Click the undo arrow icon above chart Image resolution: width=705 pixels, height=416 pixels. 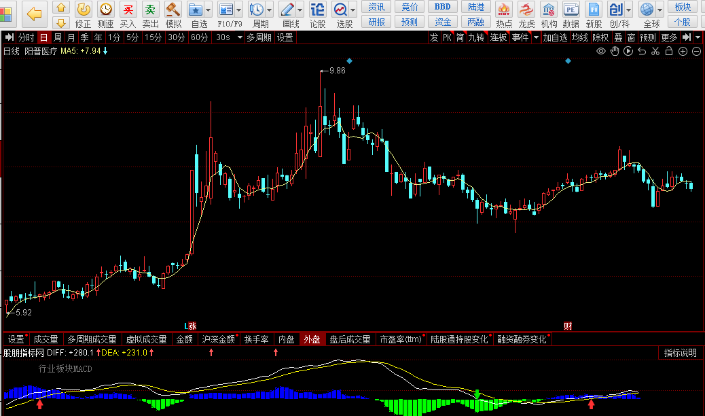(642, 52)
